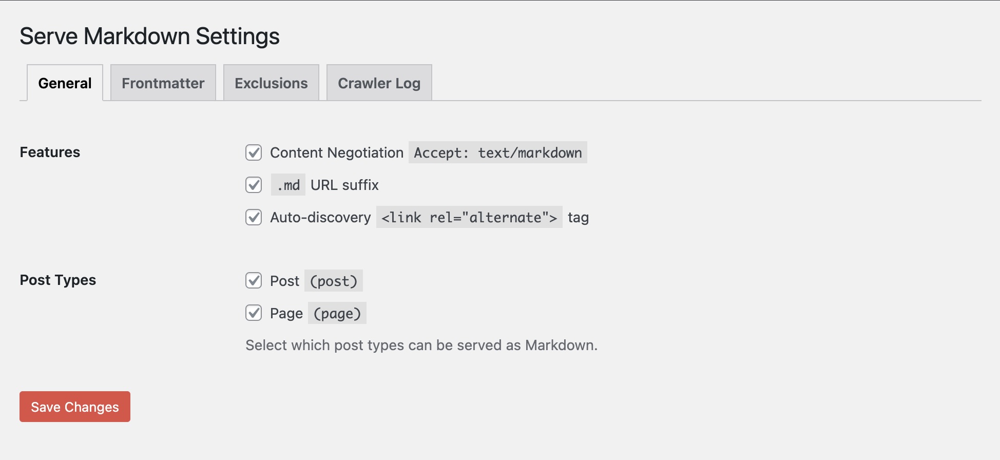Image resolution: width=1000 pixels, height=460 pixels.
Task: Uncheck the .md URL suffix option
Action: (x=253, y=185)
